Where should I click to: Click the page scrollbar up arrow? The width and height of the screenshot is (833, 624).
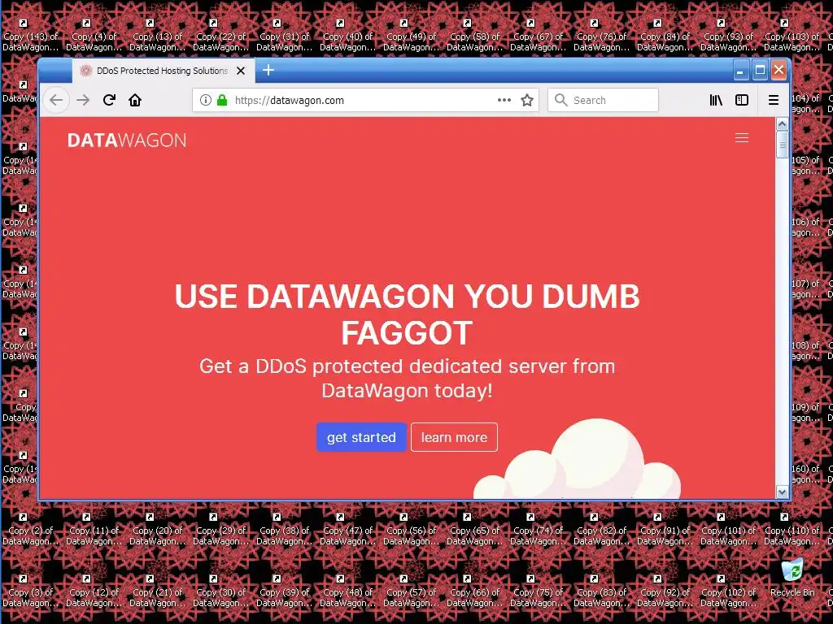pos(782,124)
